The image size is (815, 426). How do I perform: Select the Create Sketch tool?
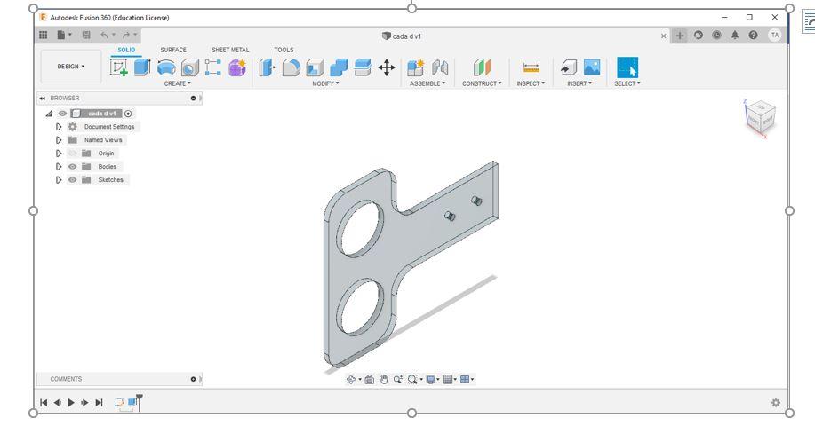click(119, 67)
